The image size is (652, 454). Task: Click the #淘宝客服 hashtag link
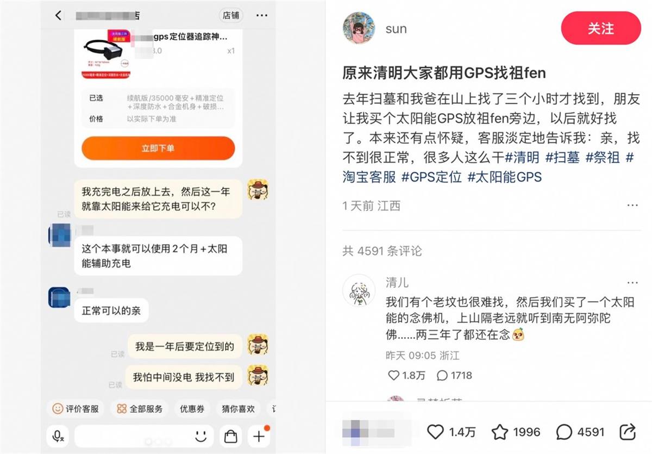click(x=369, y=177)
